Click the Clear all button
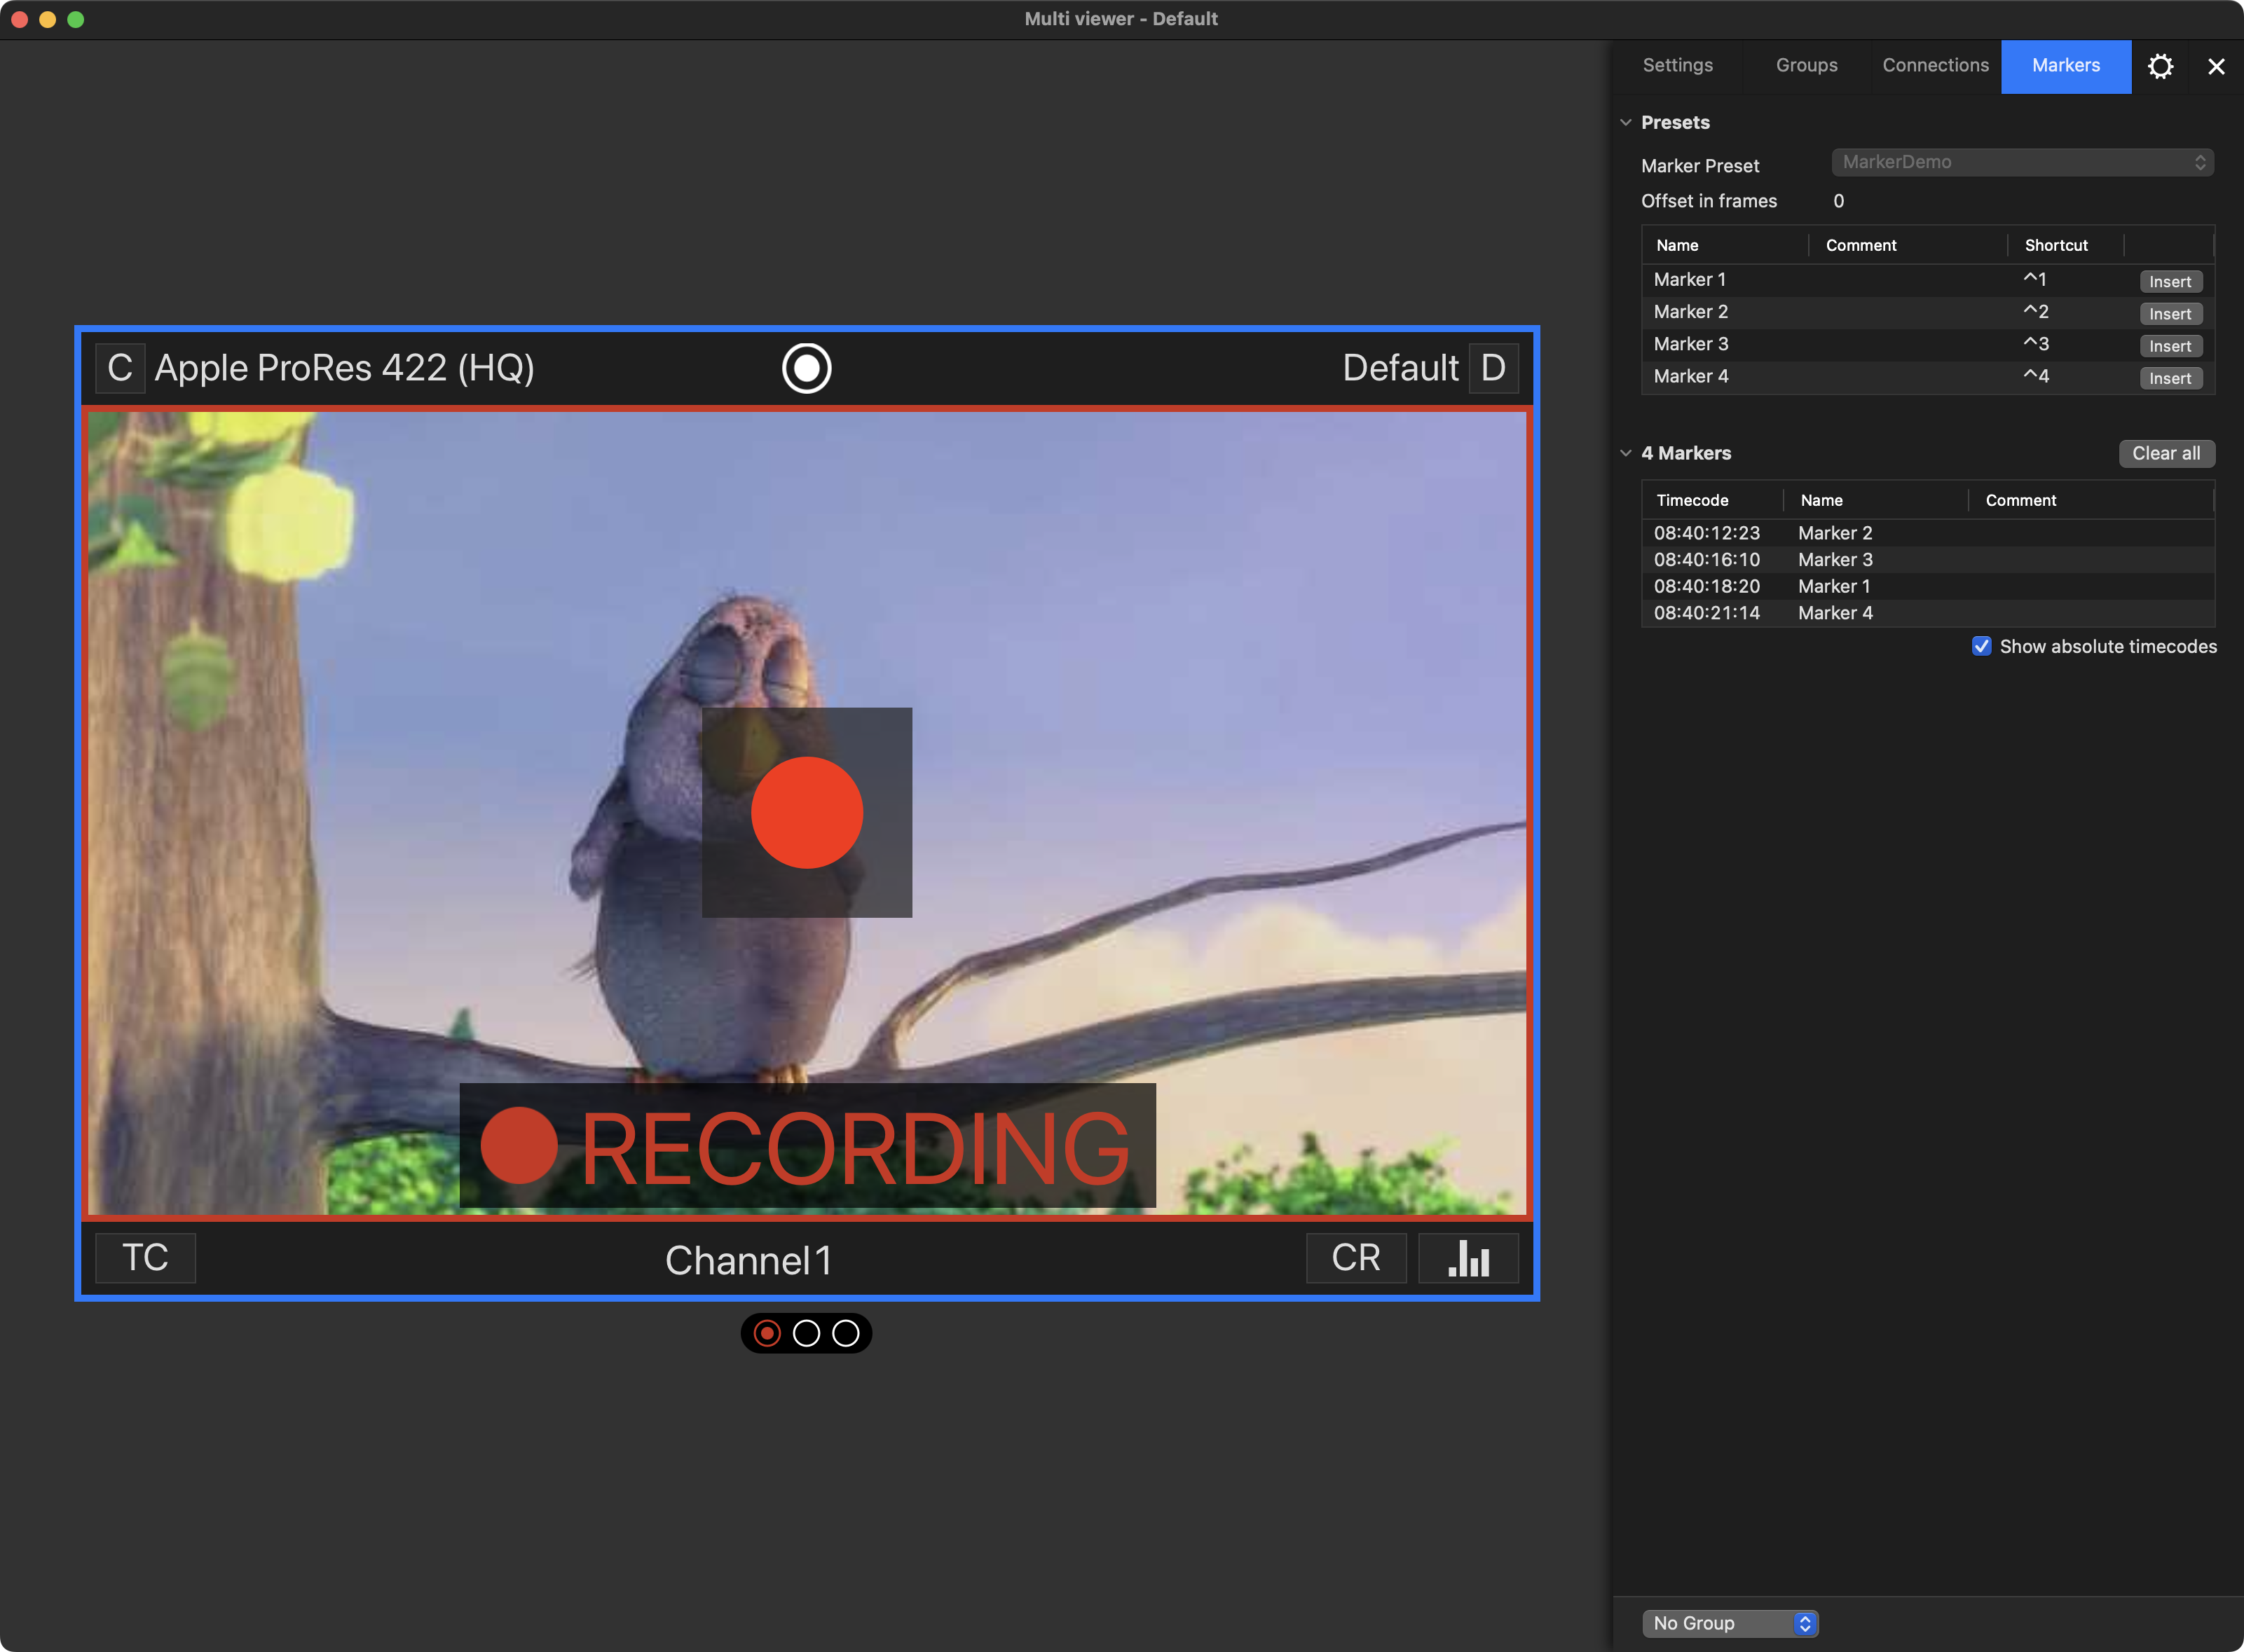Screen dimensions: 2244x1652 [x=2166, y=453]
